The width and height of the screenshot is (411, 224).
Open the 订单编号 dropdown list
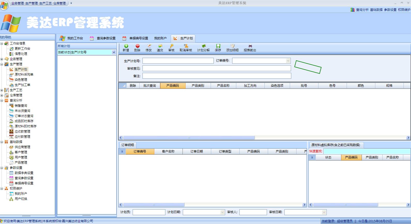click(x=288, y=61)
